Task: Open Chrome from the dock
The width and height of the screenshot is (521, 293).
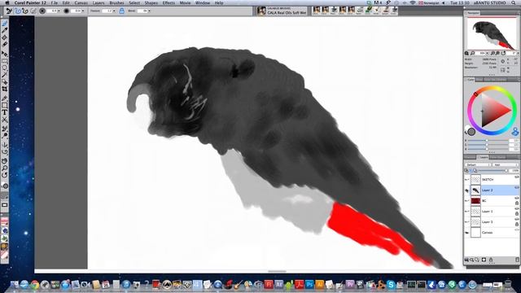Action: (x=34, y=284)
